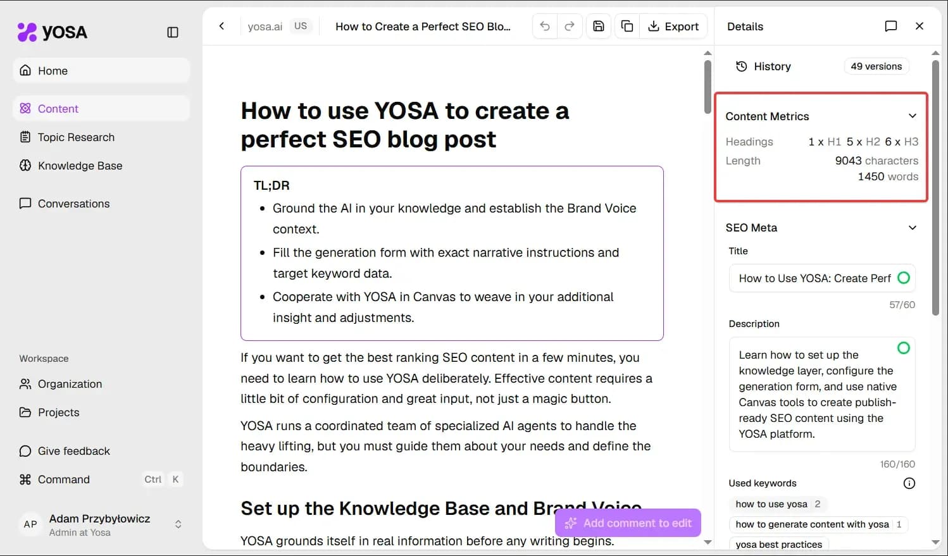Viewport: 948px width, 556px height.
Task: Click the Topic Research clipboard icon
Action: pos(25,137)
